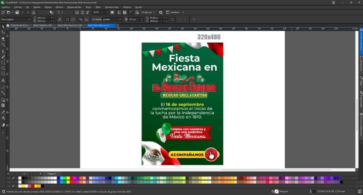Select the Crop tool
The height and width of the screenshot is (195, 363).
tap(3, 39)
